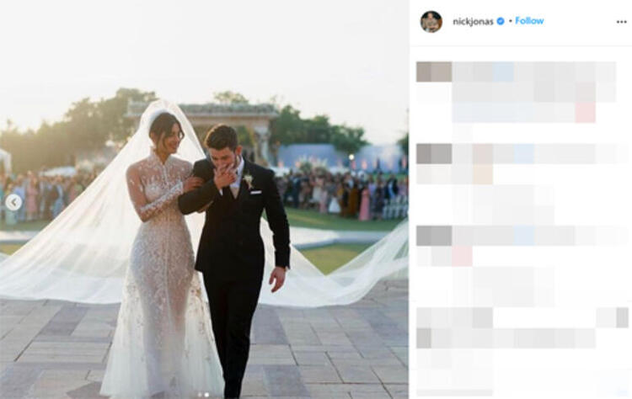Select the first carousel indicator dot
Viewport: 632px width, 399px height.
[x=200, y=395]
